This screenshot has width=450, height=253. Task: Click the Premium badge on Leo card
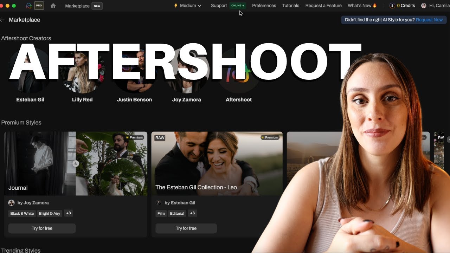point(270,137)
